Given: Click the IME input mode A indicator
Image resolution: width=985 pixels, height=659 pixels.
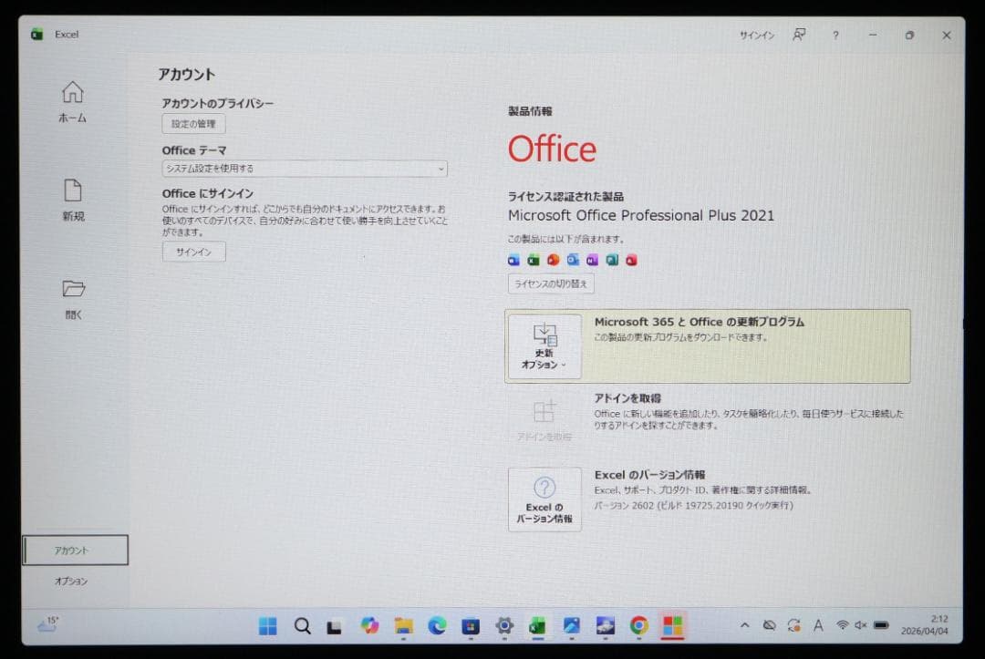Looking at the screenshot, I should click(x=818, y=625).
